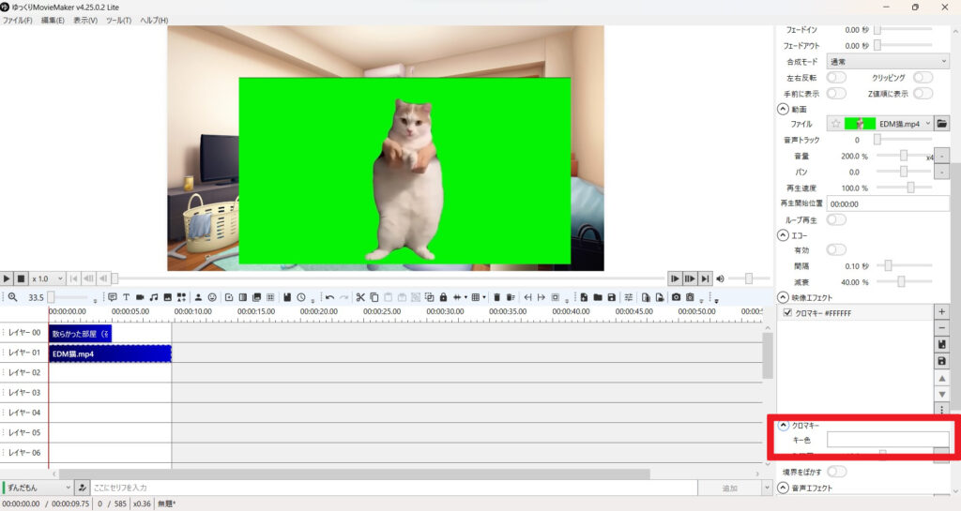Copy the selected timeline item
The image size is (961, 511).
coord(374,297)
